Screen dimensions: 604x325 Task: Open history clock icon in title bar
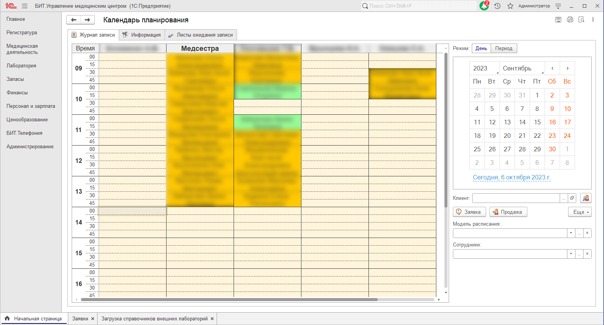click(498, 6)
